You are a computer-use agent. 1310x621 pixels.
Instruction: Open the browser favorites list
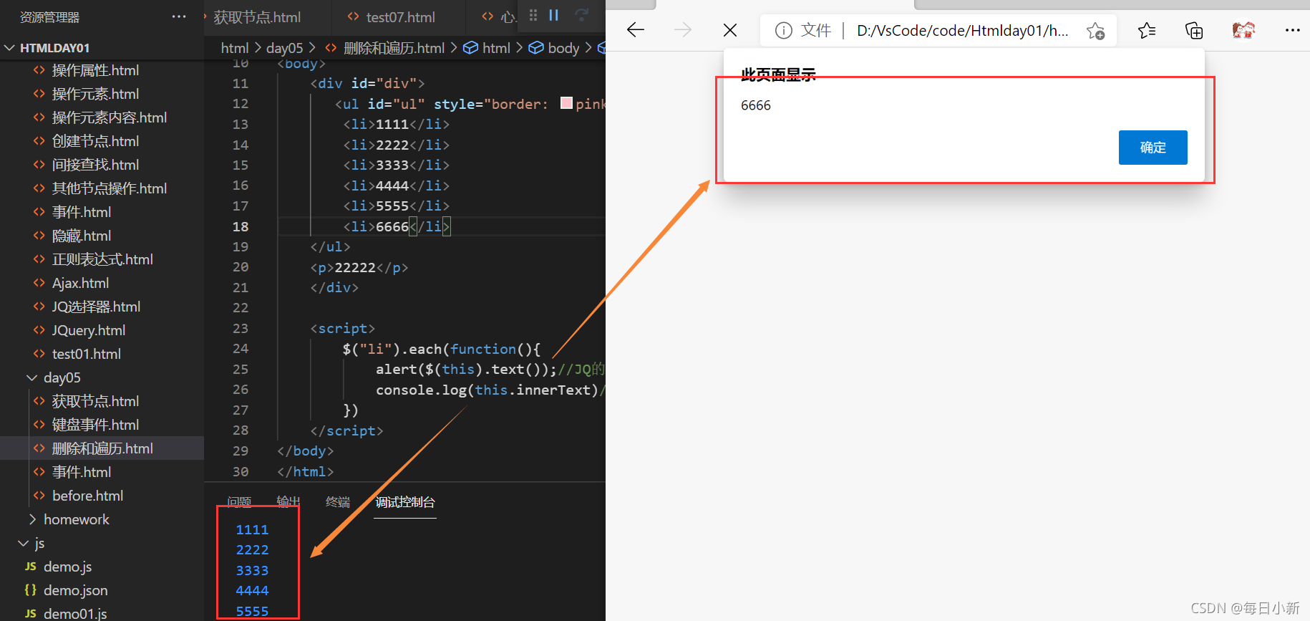click(1147, 30)
